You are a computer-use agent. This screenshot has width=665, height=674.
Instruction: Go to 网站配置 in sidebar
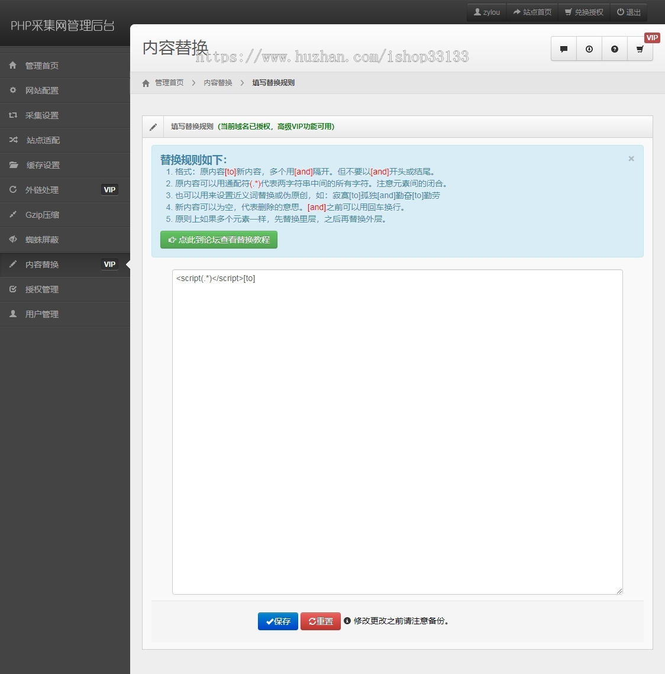point(42,91)
